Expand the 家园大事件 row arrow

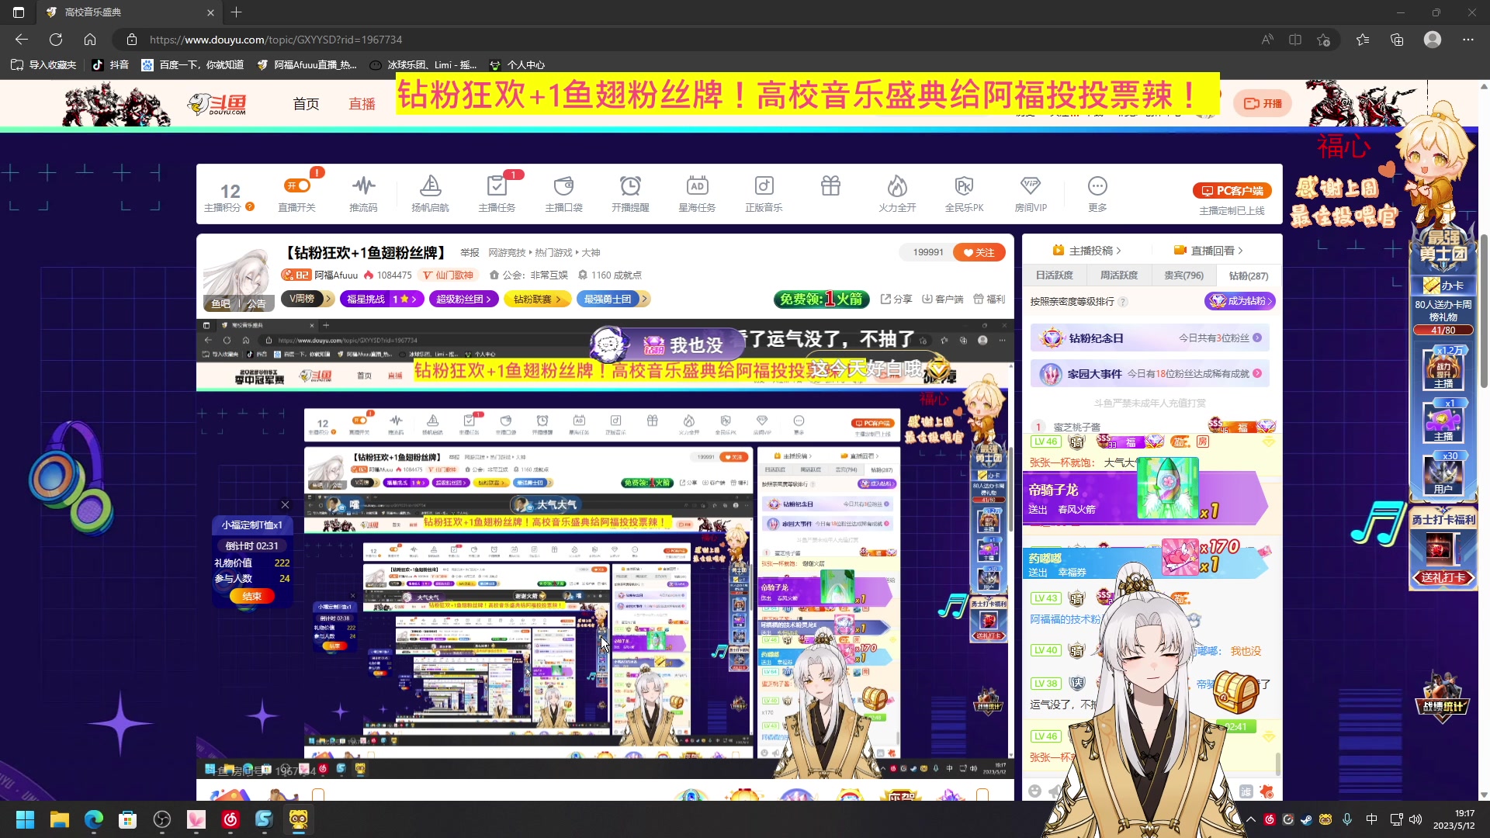coord(1257,373)
